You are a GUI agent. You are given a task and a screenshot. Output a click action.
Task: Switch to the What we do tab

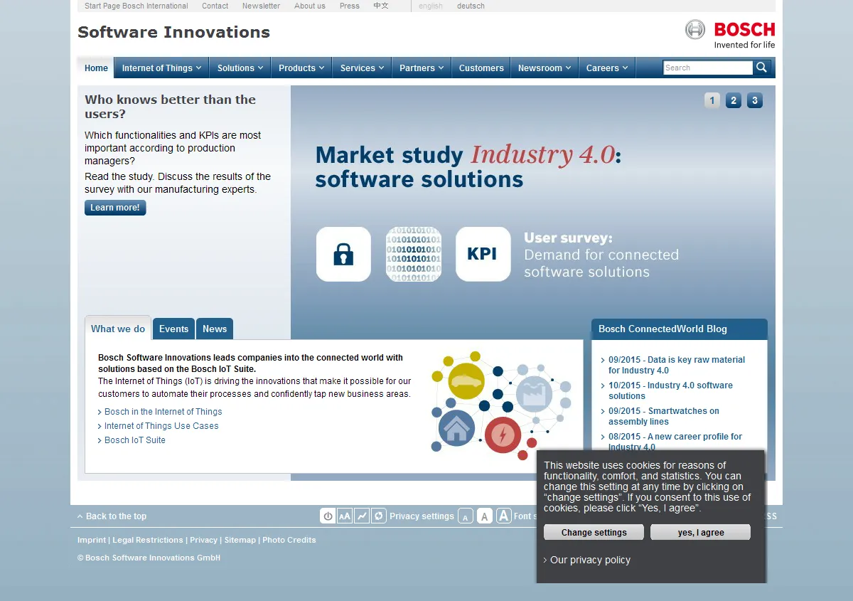(x=118, y=329)
